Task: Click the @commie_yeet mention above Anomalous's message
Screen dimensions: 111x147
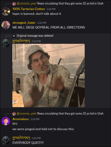Action: pyautogui.click(x=27, y=113)
